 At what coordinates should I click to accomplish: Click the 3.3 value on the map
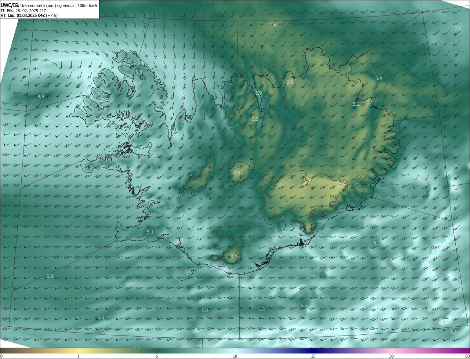(x=255, y=119)
